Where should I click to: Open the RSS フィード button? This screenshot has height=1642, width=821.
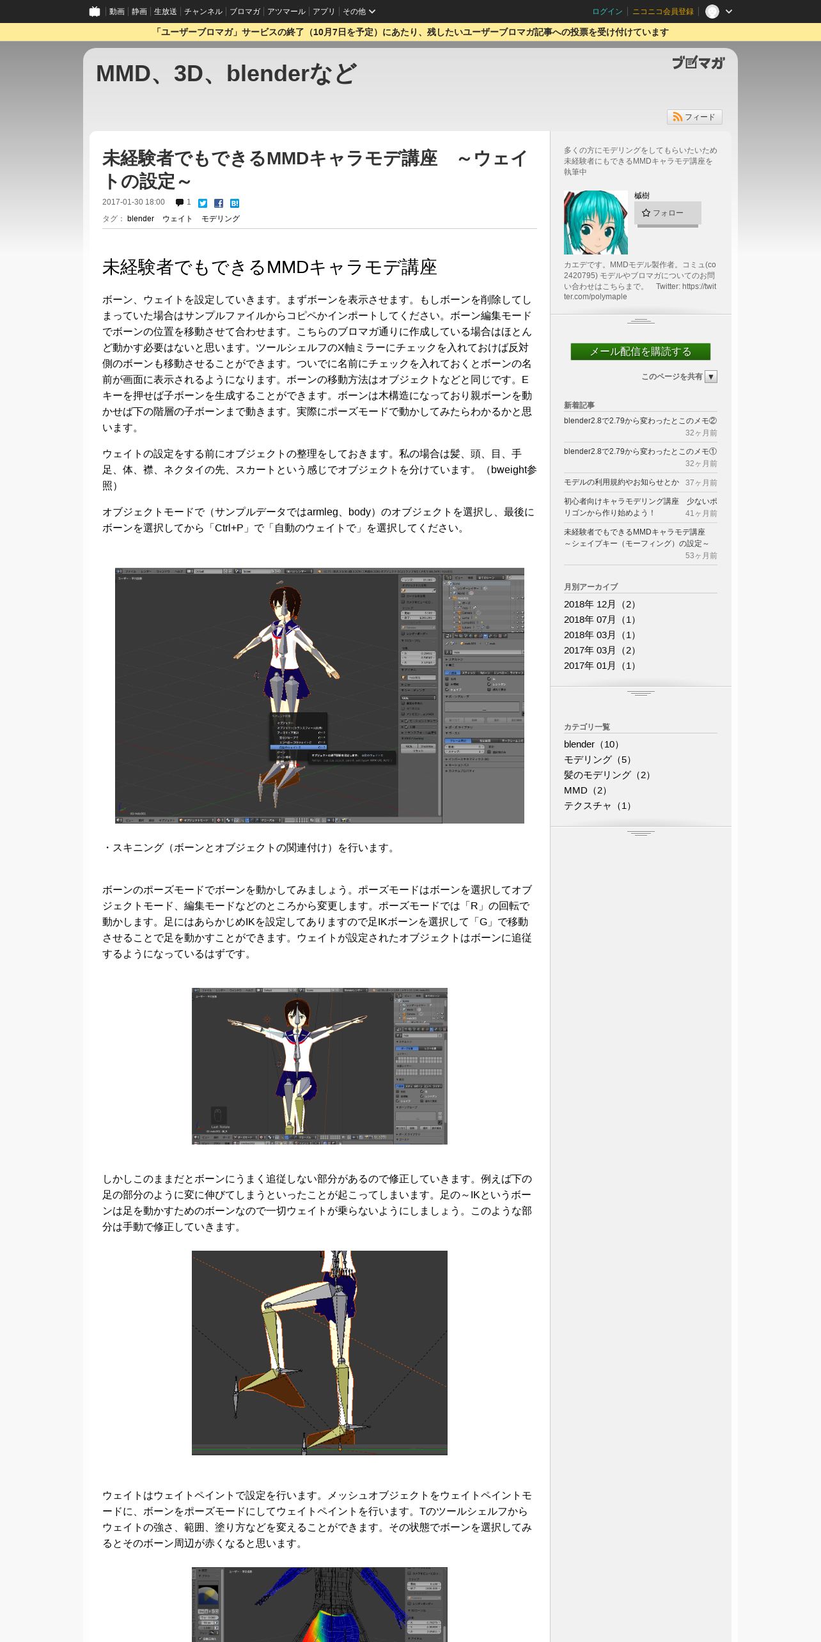pyautogui.click(x=694, y=117)
